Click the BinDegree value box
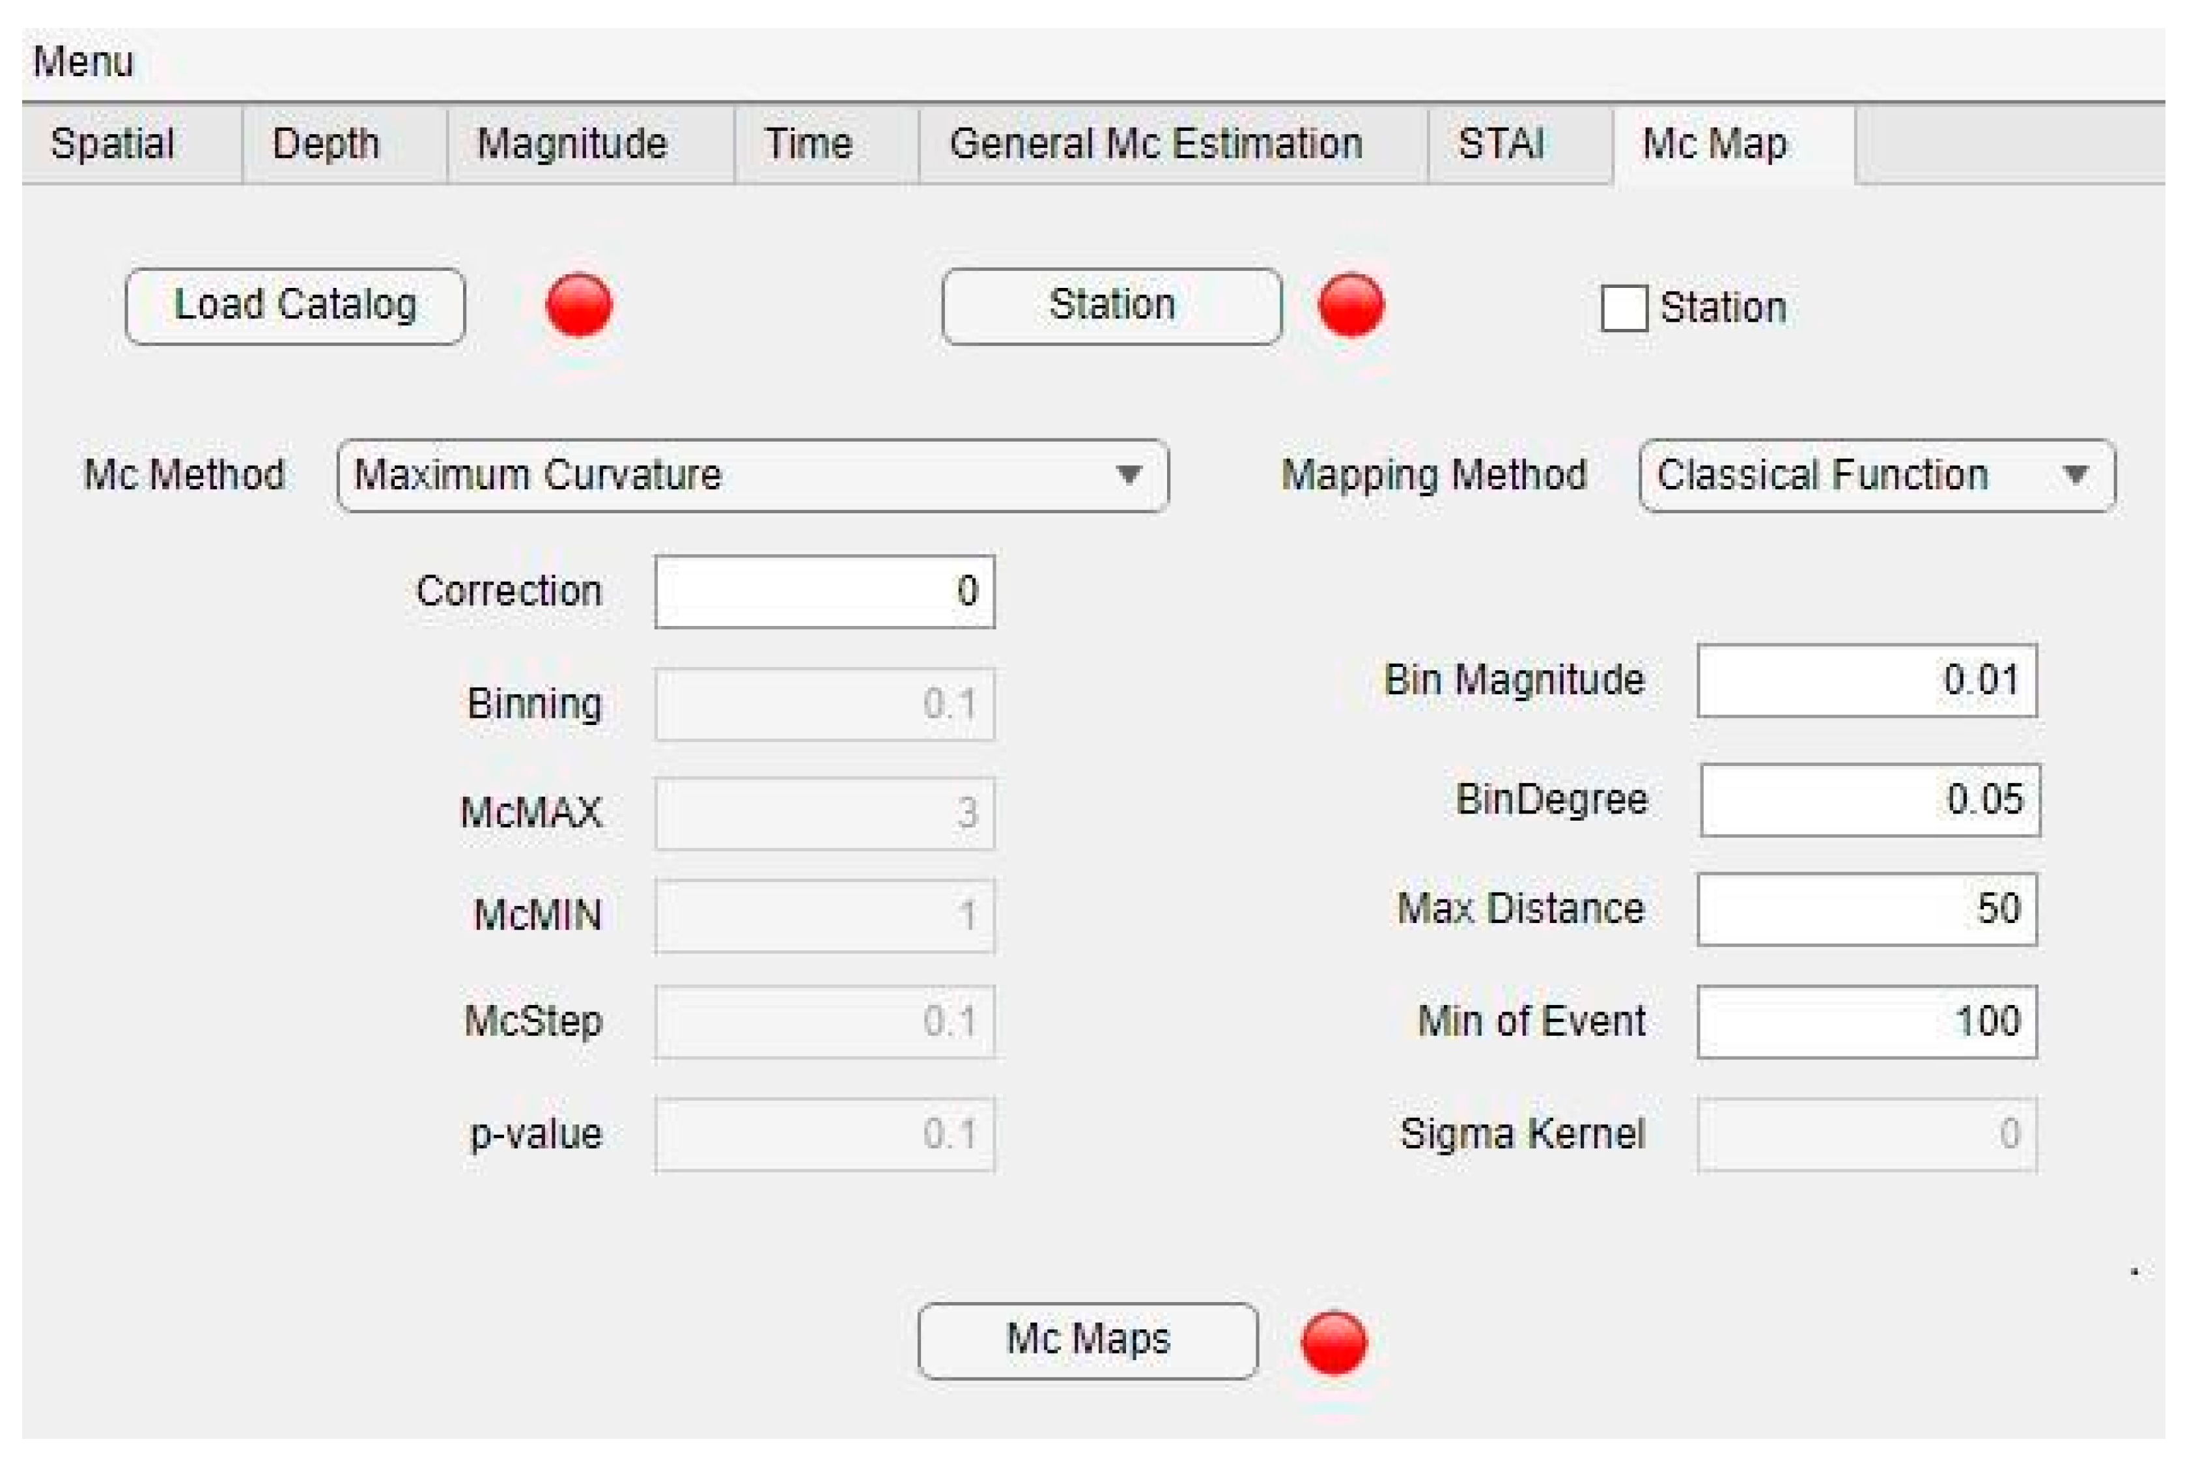This screenshot has width=2185, height=1461. pos(1869,799)
